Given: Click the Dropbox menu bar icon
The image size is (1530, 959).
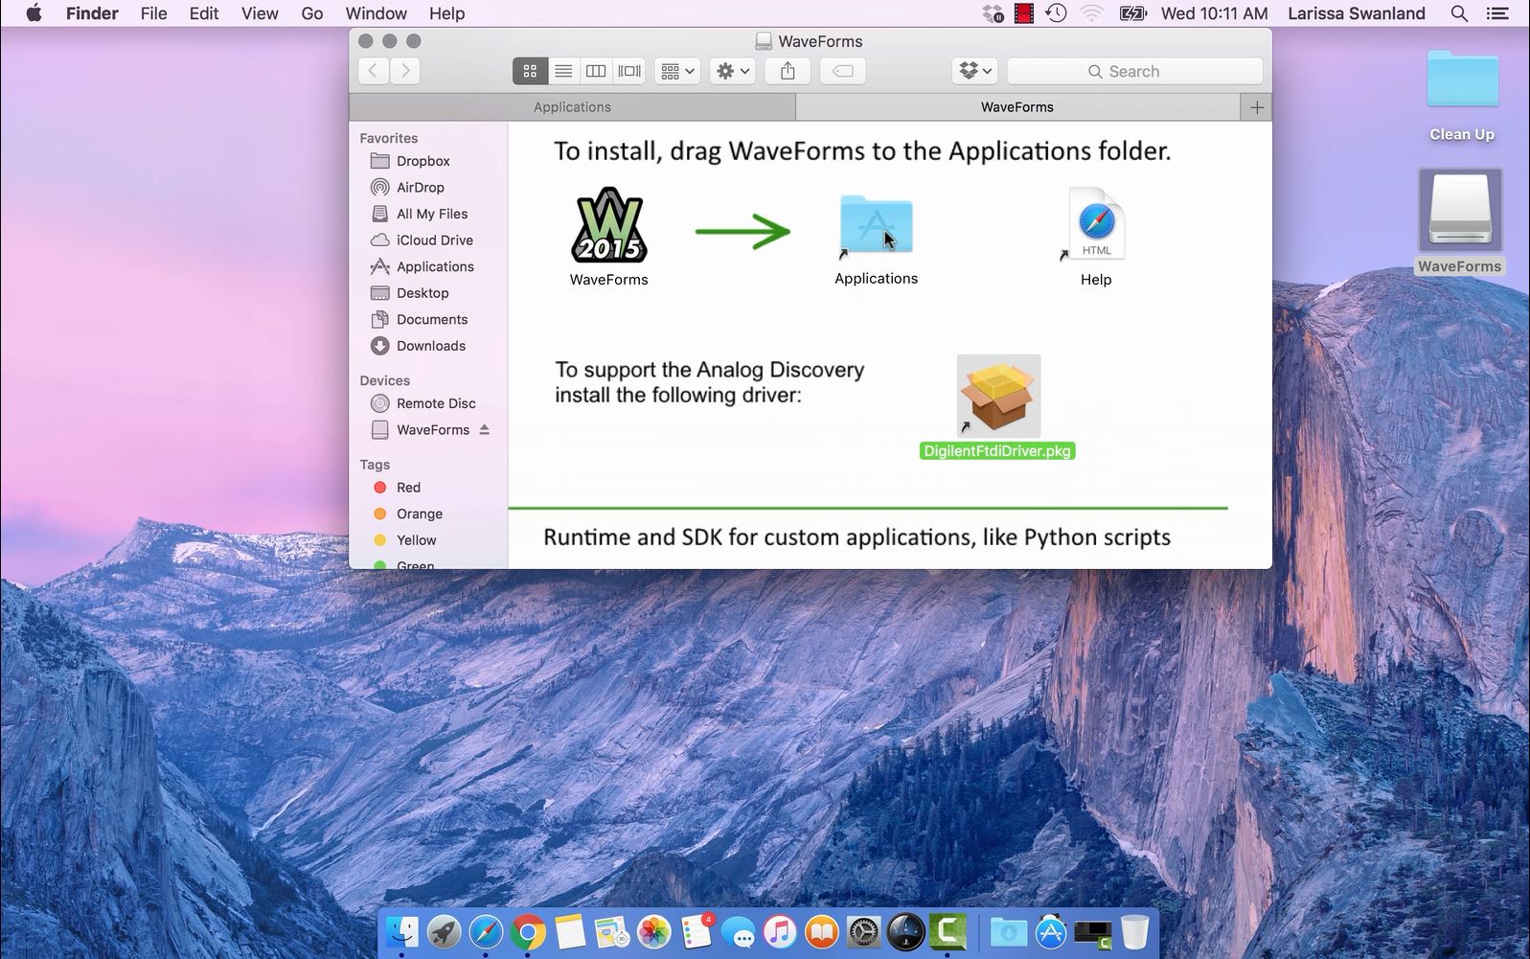Looking at the screenshot, I should point(993,13).
